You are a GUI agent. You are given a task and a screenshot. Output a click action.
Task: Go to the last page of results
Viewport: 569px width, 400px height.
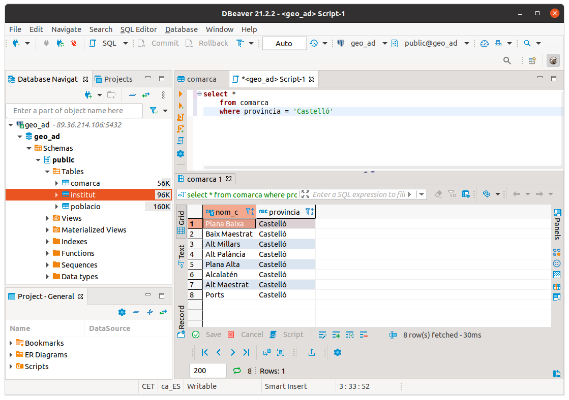click(x=247, y=352)
